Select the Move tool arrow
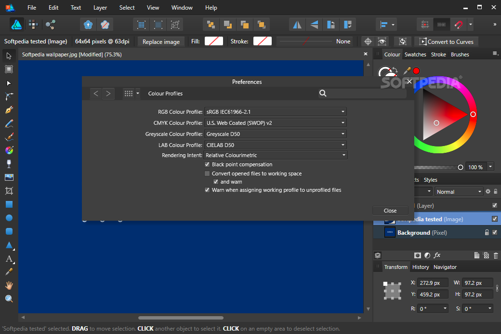Viewport: 501px width, 334px height. (x=9, y=56)
